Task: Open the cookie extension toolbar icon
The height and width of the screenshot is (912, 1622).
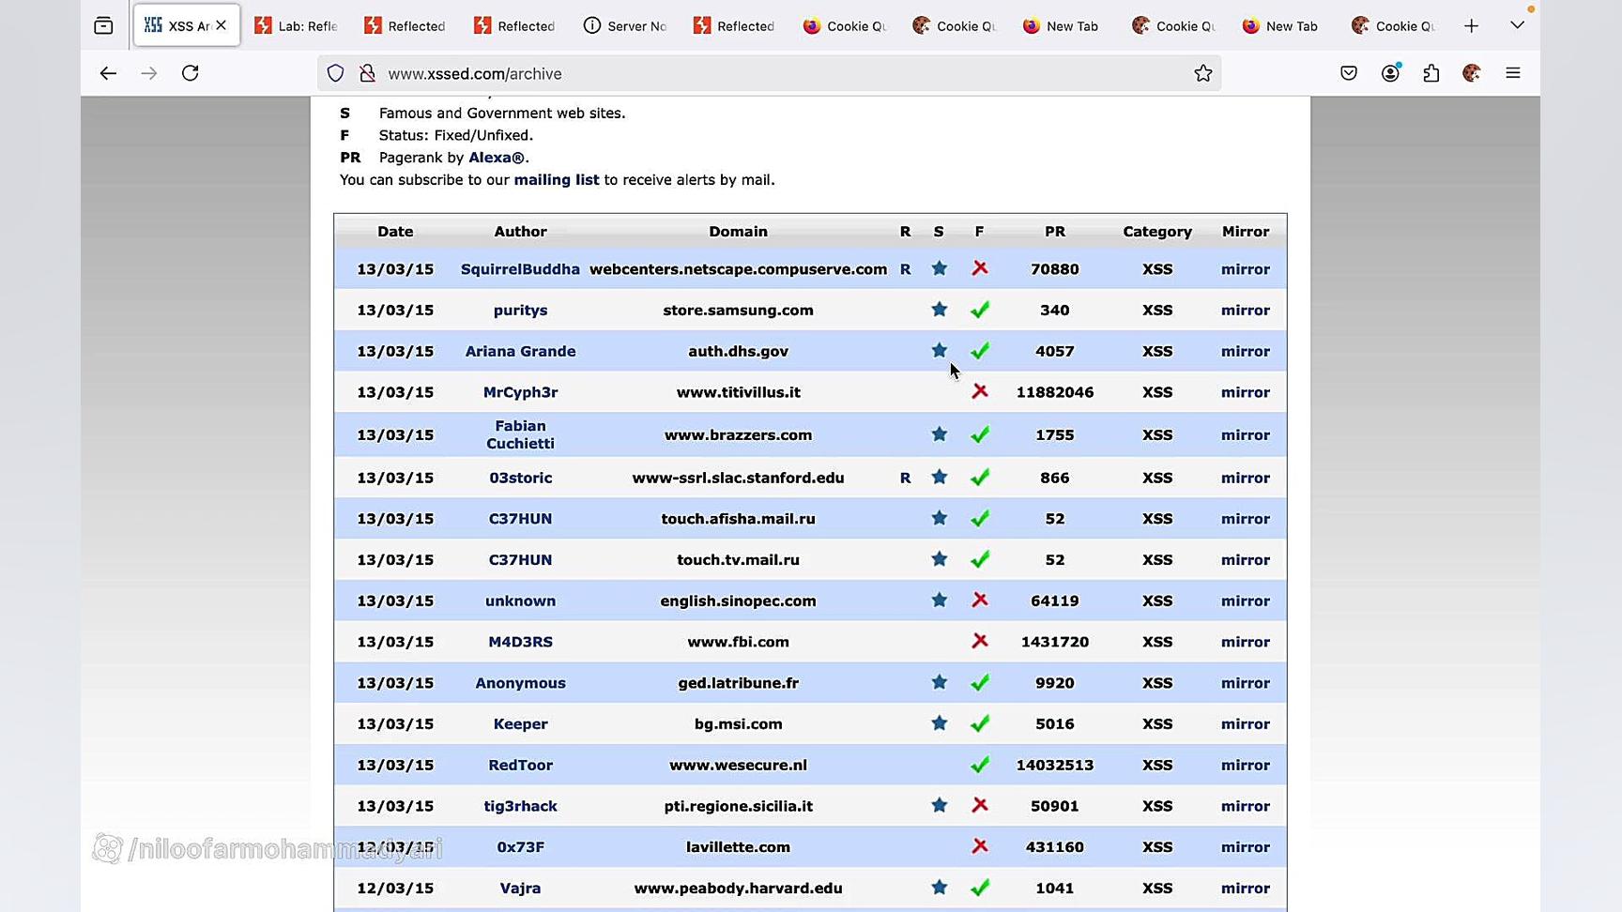Action: (1472, 73)
